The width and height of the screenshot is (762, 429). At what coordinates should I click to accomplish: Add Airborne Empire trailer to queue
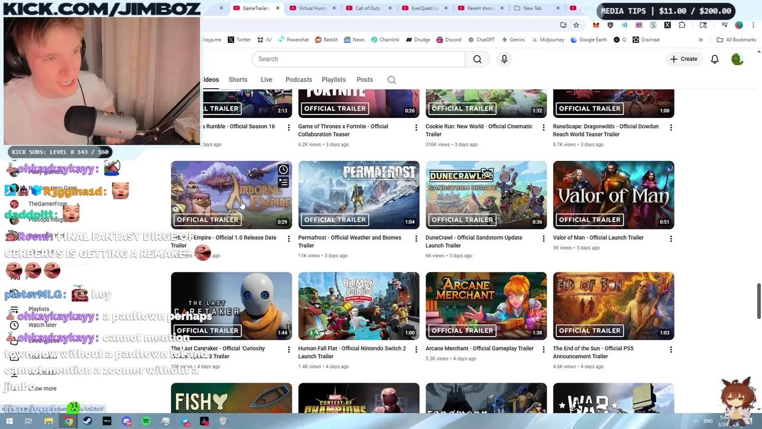(283, 183)
